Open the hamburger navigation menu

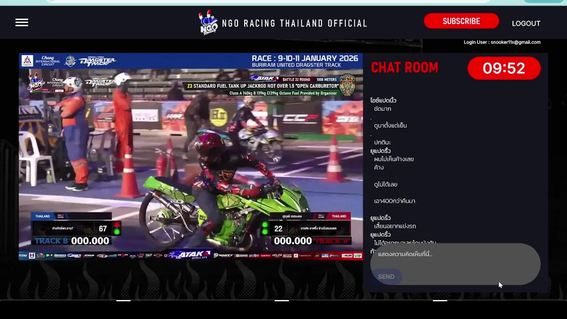click(x=22, y=23)
